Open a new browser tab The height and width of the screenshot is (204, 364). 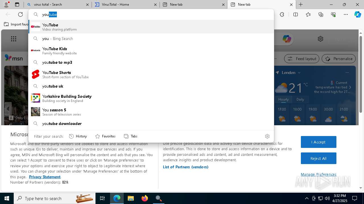(301, 5)
